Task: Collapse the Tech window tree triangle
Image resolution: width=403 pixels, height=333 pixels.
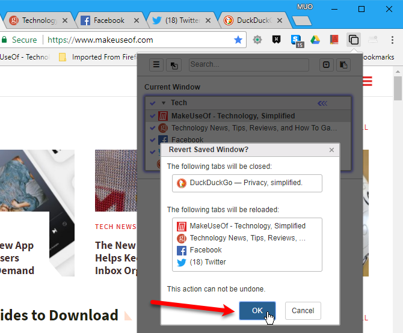Action: point(163,103)
